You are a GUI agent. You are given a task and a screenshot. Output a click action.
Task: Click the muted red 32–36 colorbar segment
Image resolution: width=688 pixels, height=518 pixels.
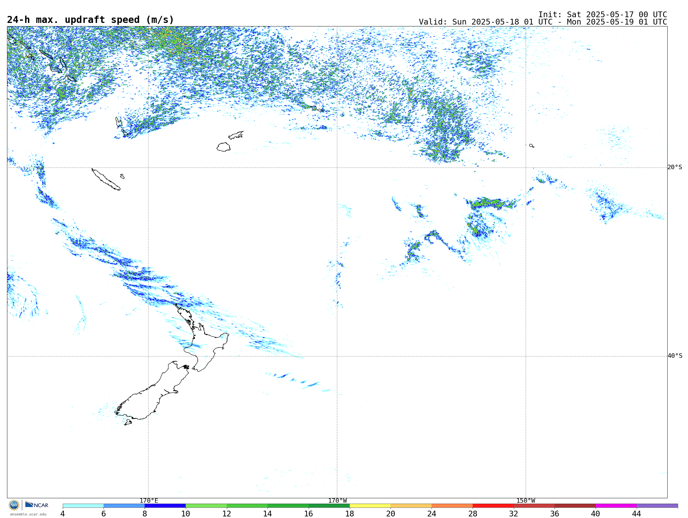click(x=534, y=506)
